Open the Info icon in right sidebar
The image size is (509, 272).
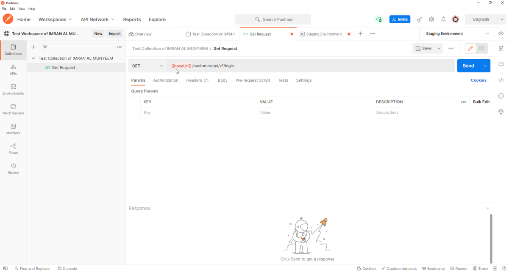501,96
